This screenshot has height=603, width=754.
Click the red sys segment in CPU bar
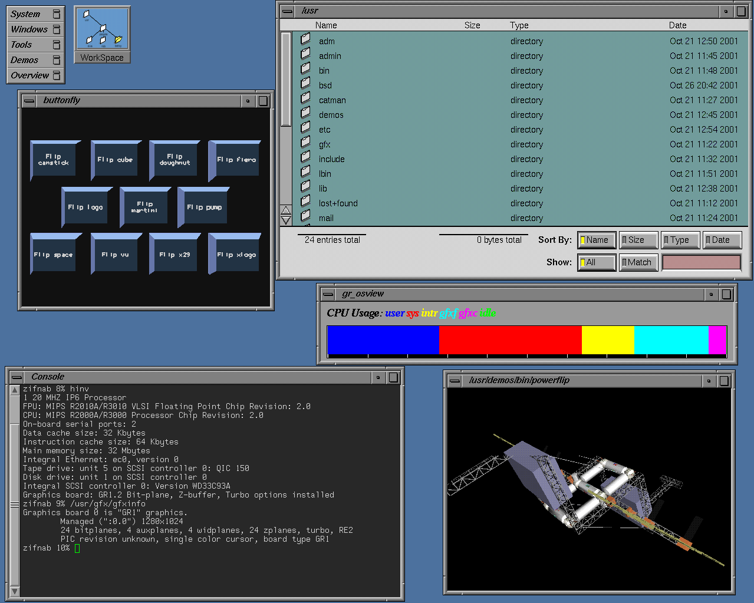pos(510,340)
